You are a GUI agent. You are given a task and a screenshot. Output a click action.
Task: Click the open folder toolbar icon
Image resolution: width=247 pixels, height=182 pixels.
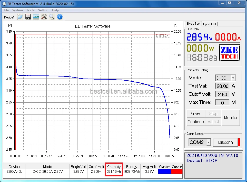tap(20, 17)
